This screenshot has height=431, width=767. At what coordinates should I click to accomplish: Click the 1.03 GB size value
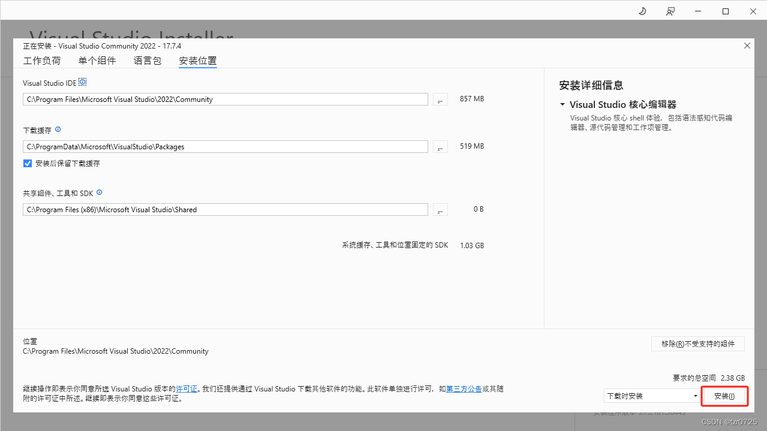point(472,246)
